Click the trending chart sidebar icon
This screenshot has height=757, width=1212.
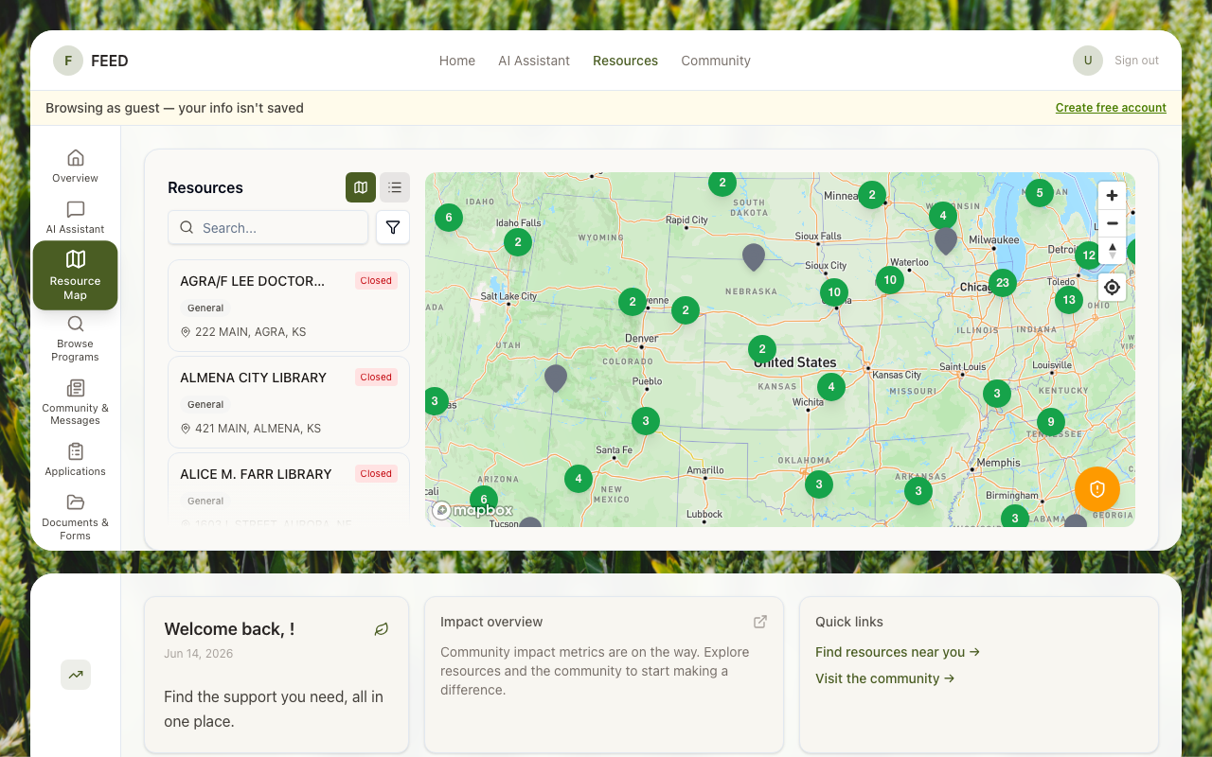pyautogui.click(x=76, y=675)
